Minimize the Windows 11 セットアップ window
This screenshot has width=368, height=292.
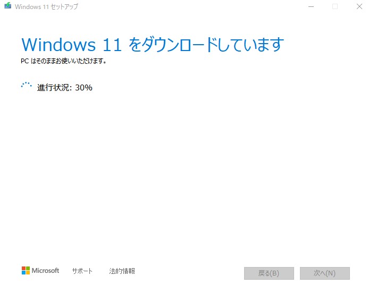(311, 6)
